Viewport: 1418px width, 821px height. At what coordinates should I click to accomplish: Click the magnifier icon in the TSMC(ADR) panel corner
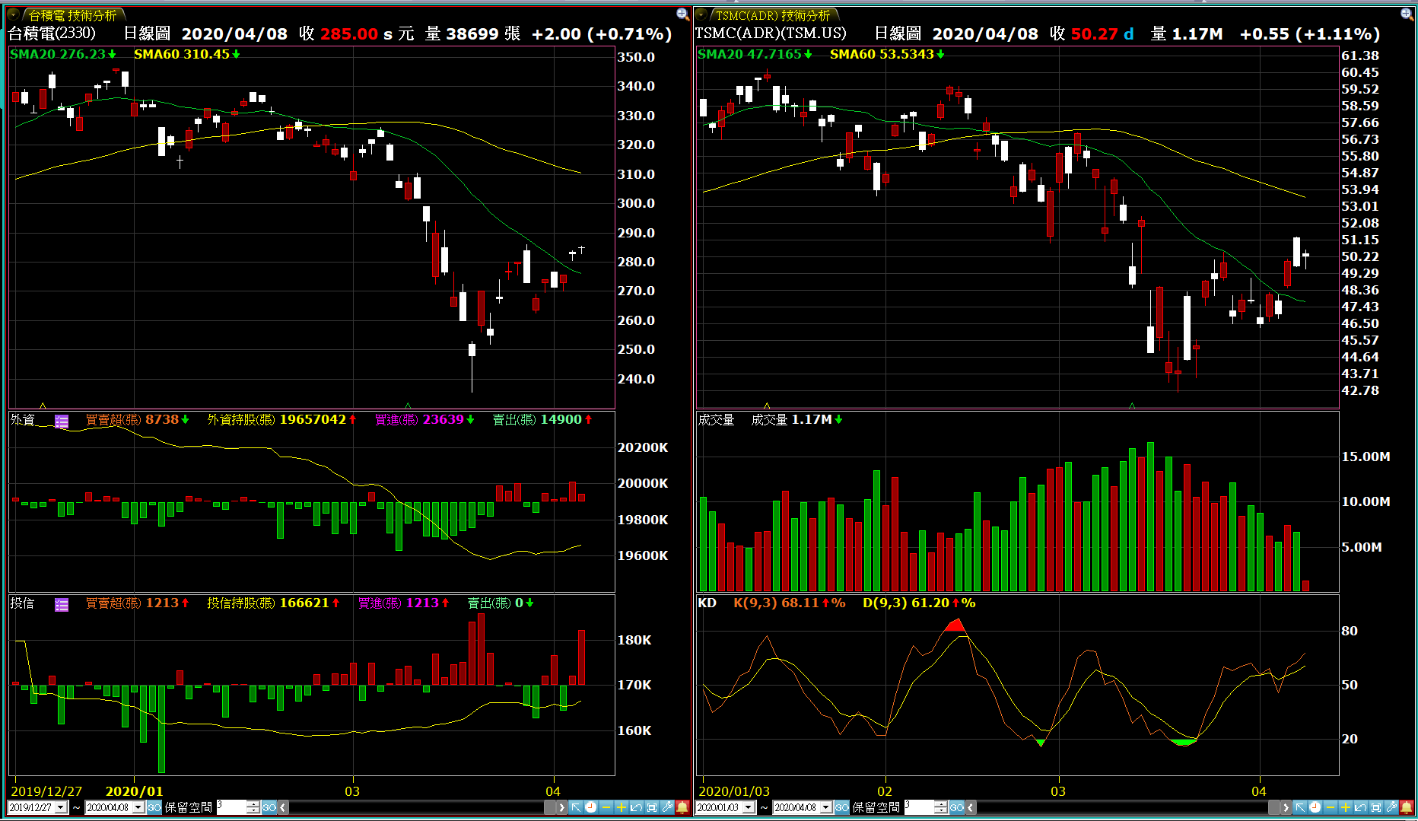(x=1407, y=14)
